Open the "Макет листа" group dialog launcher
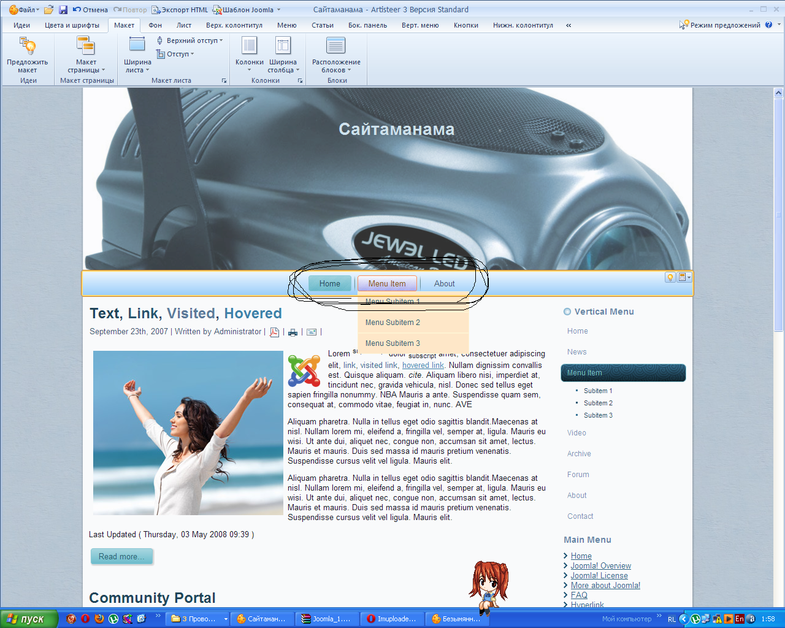 [x=224, y=80]
